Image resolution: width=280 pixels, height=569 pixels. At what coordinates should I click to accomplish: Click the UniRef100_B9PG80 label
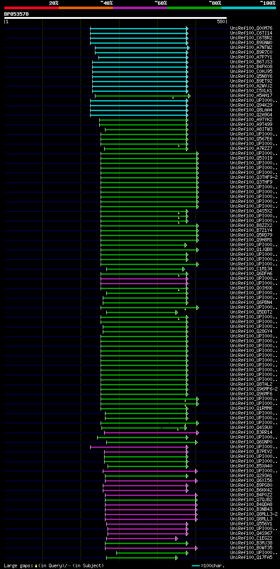pos(251,485)
